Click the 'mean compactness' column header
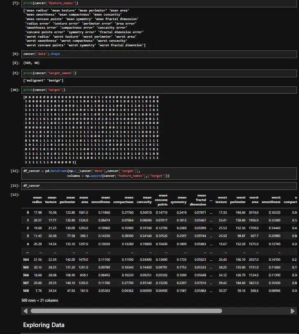This screenshot has height=334, width=299. click(x=124, y=200)
